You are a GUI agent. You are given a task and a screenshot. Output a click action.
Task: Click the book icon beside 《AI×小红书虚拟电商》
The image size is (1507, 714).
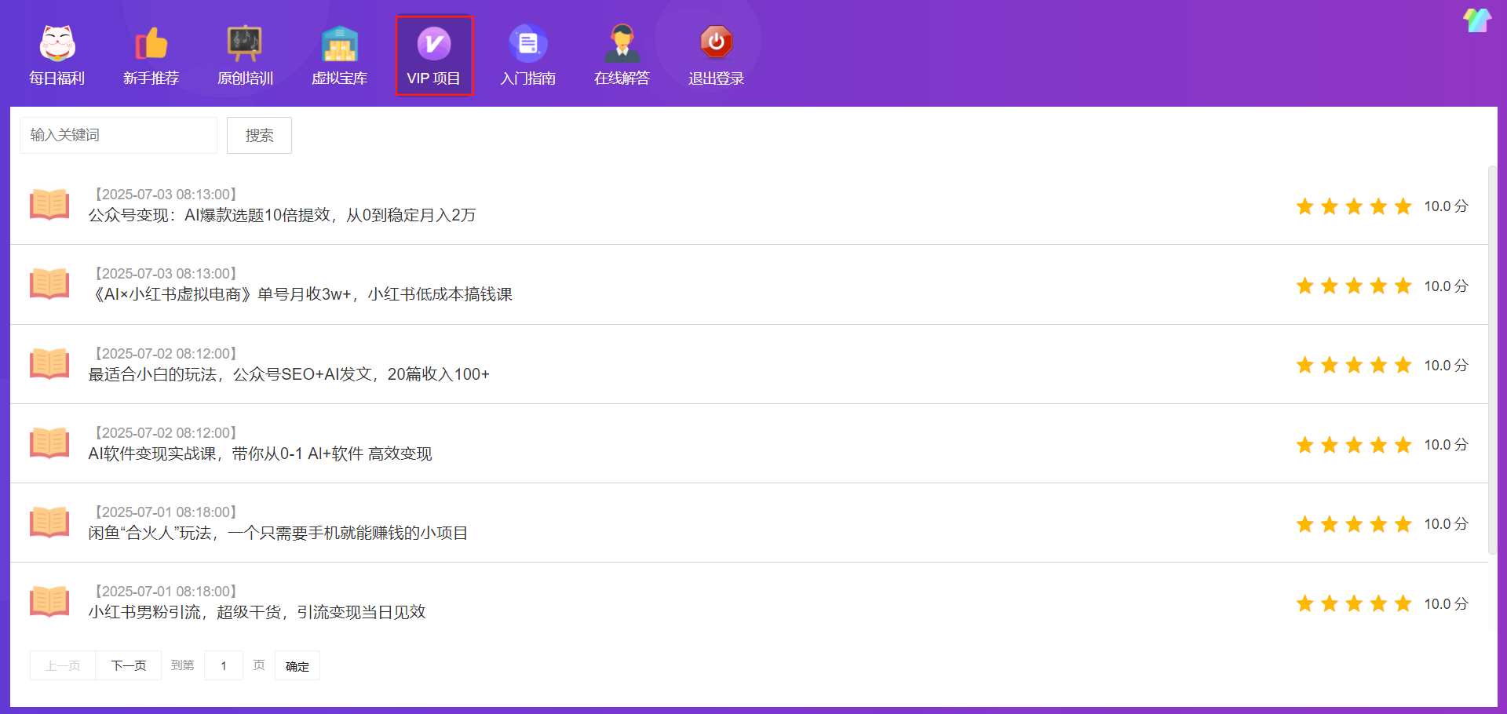pyautogui.click(x=49, y=284)
